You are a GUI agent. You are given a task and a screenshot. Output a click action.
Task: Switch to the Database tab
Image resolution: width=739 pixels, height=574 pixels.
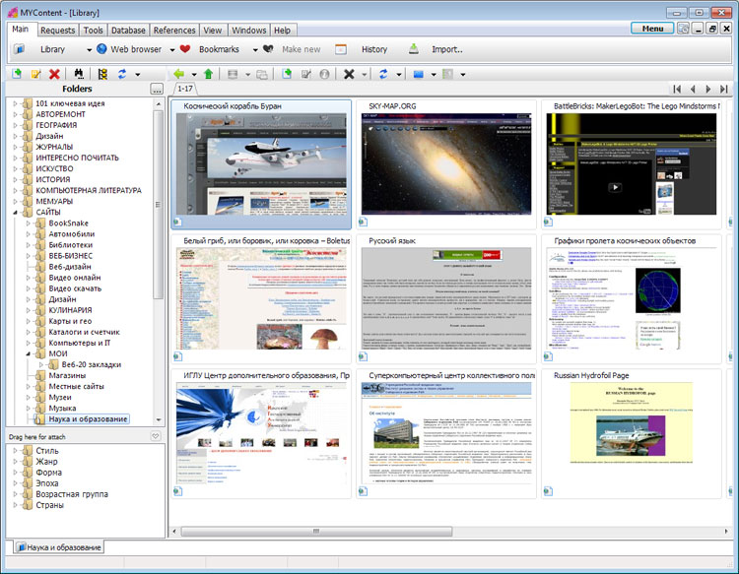click(128, 31)
